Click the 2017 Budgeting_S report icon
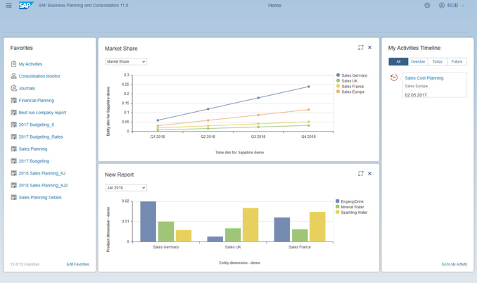Screen dimensions: 477x283 pos(13,125)
